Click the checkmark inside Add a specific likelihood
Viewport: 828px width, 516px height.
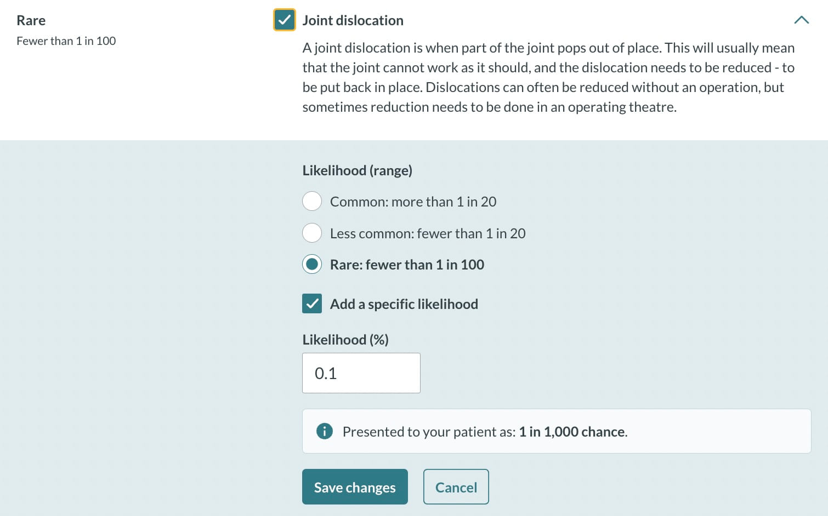[312, 303]
